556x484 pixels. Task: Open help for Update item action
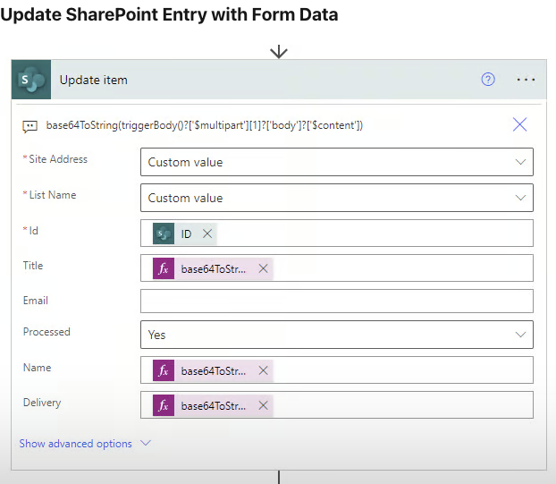488,80
